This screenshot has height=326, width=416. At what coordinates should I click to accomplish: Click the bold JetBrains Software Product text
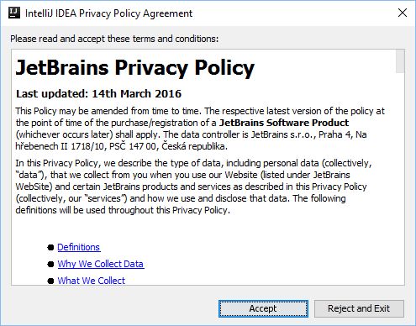coord(284,123)
